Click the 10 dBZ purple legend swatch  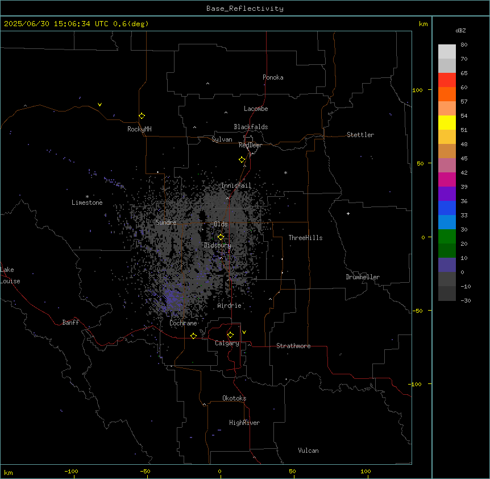[x=447, y=265]
